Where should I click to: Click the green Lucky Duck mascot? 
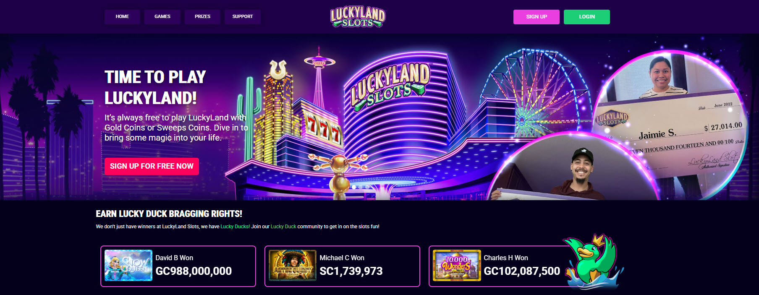[x=593, y=262]
